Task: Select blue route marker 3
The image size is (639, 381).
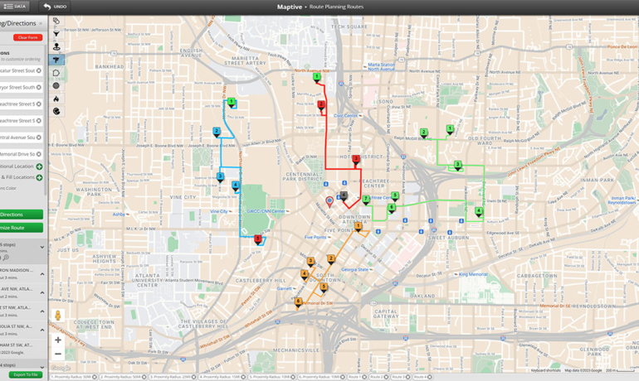Action: 220,177
